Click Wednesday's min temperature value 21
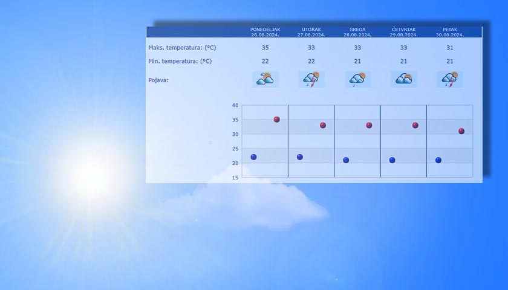This screenshot has width=508, height=290. pos(357,61)
